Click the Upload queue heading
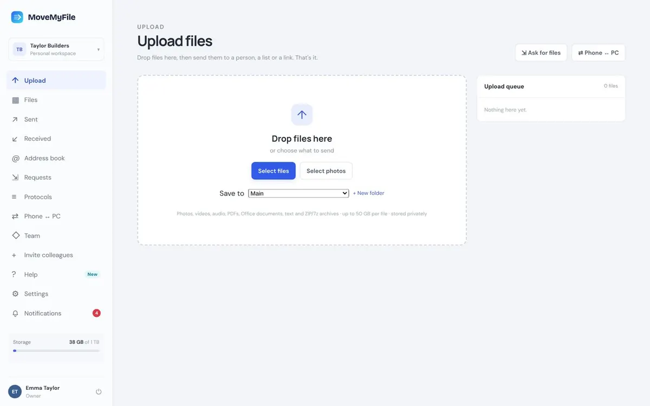The width and height of the screenshot is (650, 406). tap(504, 87)
